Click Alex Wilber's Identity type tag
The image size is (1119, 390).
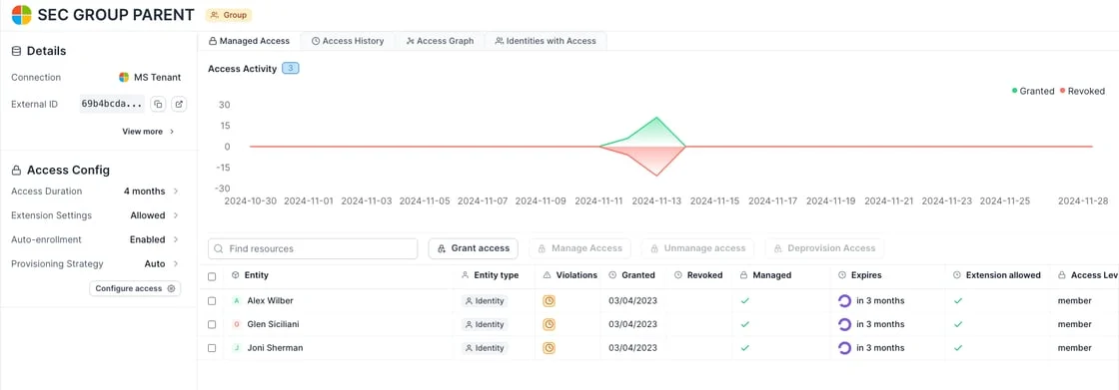coord(485,301)
